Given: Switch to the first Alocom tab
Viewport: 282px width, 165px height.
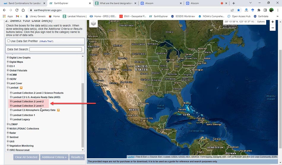Looking at the screenshot, I should click(161, 3).
